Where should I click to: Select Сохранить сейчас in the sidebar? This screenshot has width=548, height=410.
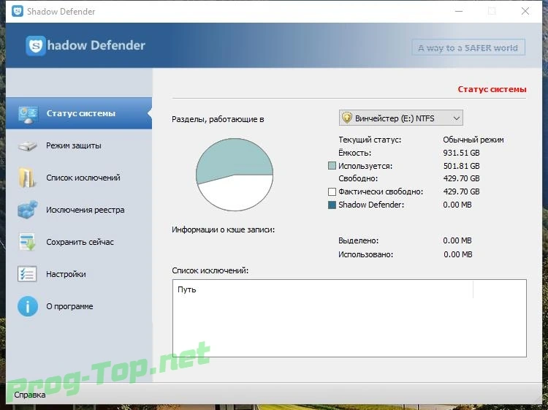click(x=79, y=242)
